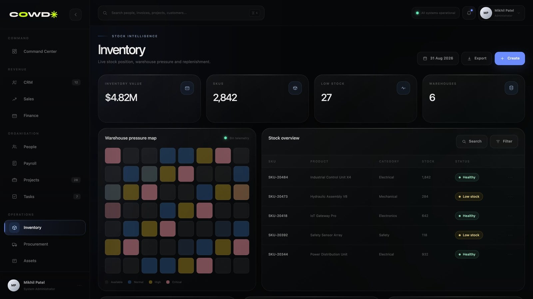The width and height of the screenshot is (533, 299).
Task: Click the Bin telemetry indicator
Action: (x=237, y=138)
